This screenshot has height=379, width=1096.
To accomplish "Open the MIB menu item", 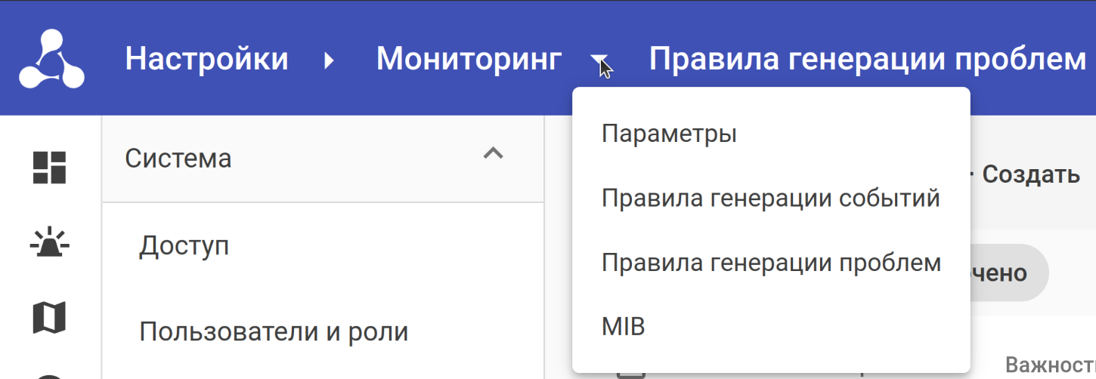I will click(x=623, y=327).
